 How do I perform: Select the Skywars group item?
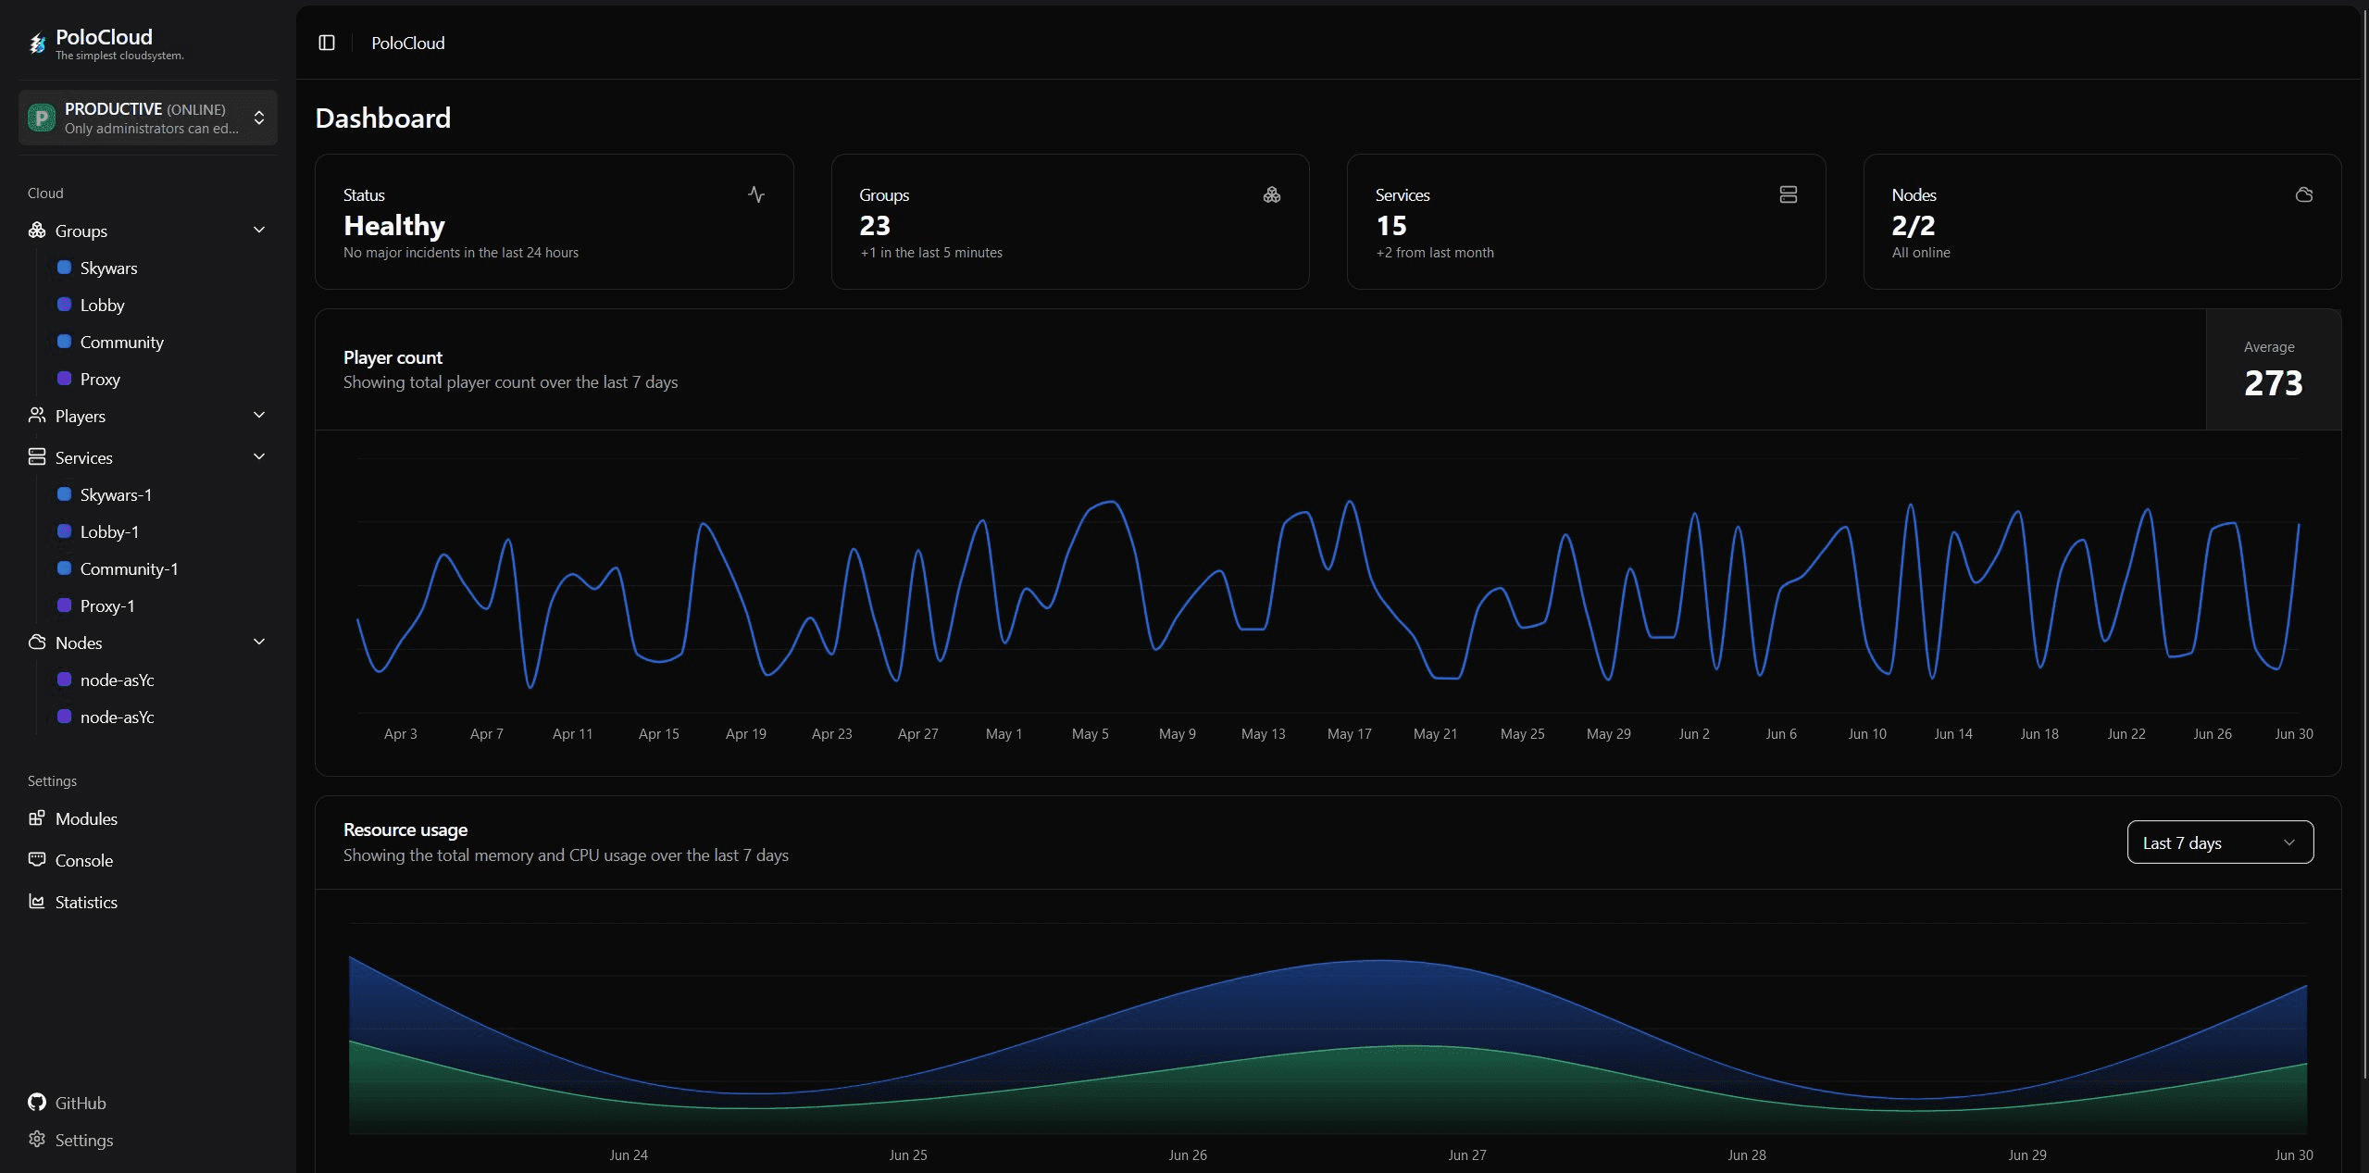107,268
